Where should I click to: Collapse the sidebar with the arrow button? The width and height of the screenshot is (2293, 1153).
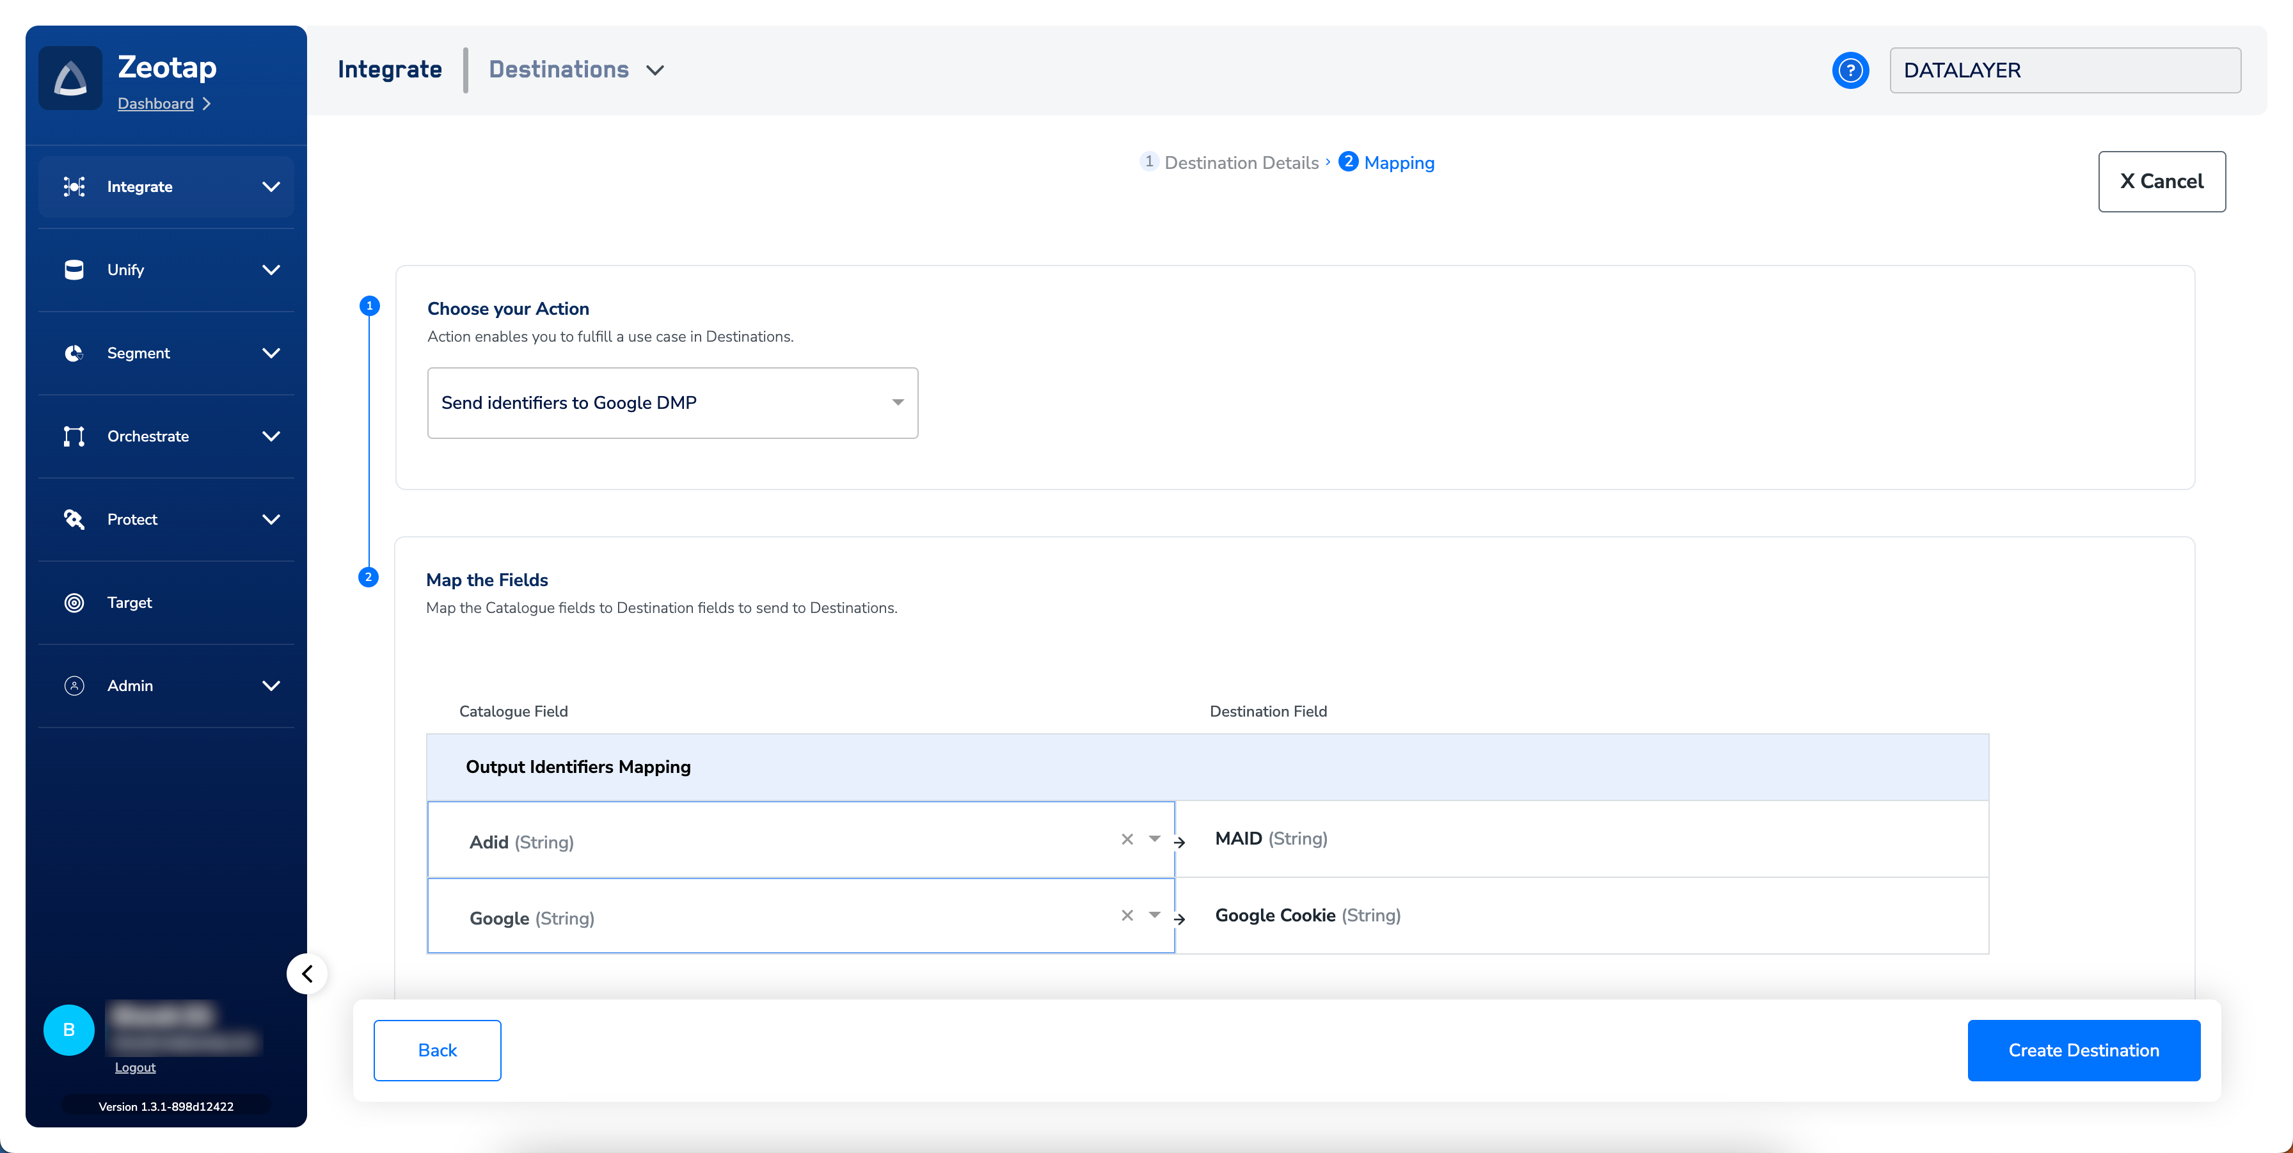tap(307, 973)
